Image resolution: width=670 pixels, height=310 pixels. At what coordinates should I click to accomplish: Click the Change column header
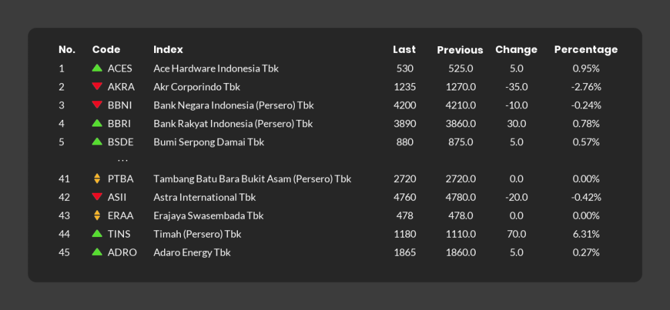(x=516, y=50)
